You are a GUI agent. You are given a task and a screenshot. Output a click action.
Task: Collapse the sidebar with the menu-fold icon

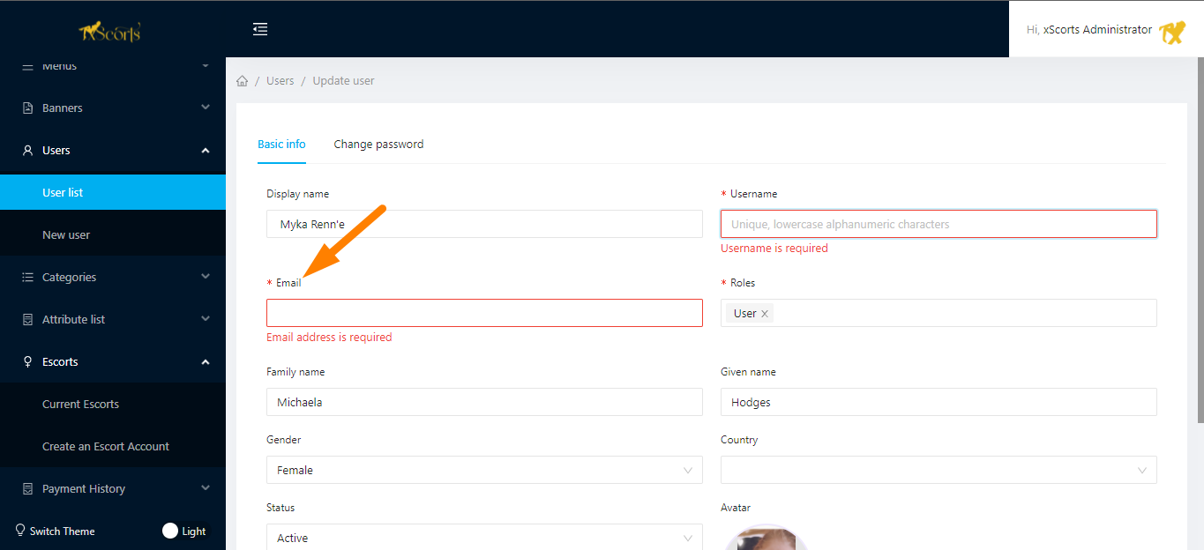(260, 29)
